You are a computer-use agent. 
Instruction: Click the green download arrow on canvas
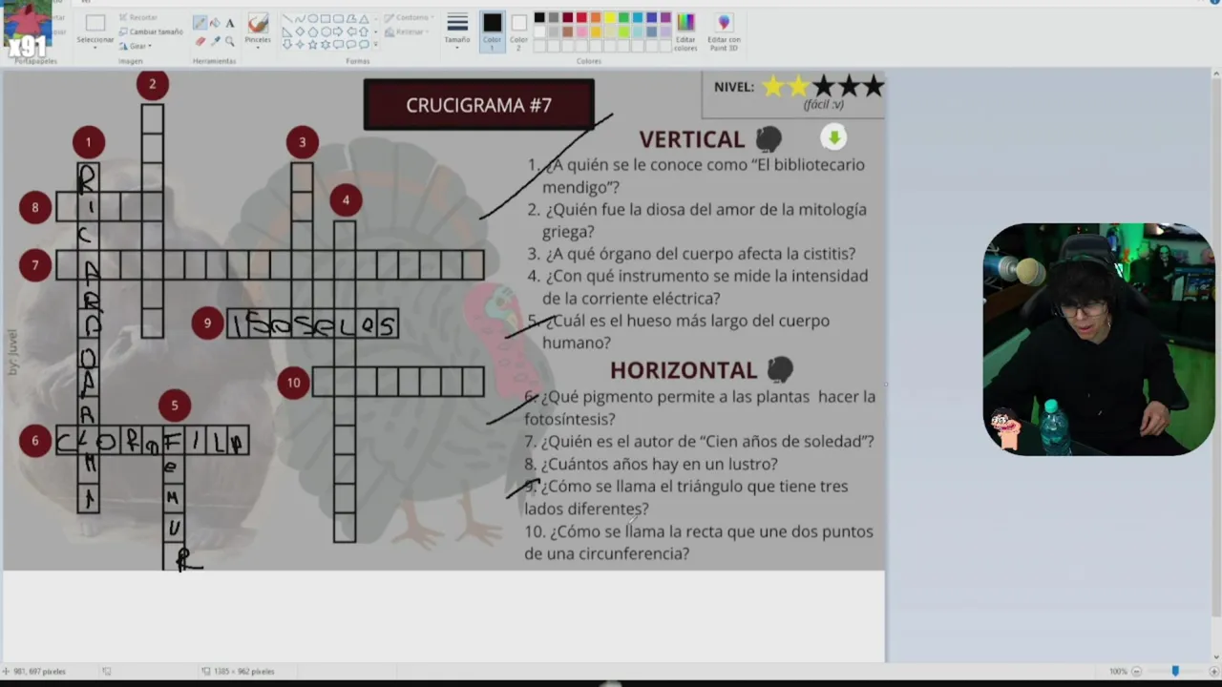tap(833, 138)
